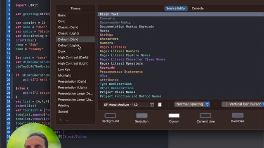Image resolution: width=264 pixels, height=148 pixels.
Task: Select the Numbers syntax row
Action: coord(181,43)
